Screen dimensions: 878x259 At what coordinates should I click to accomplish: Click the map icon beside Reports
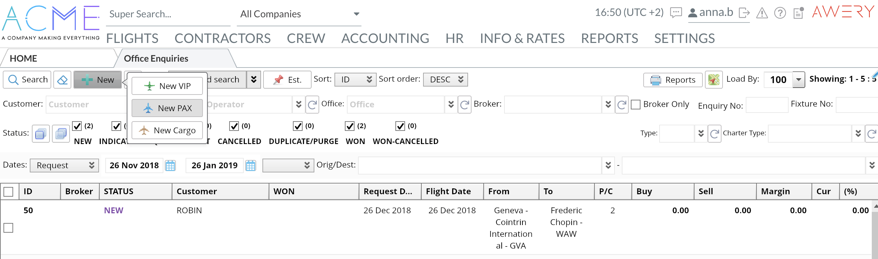pyautogui.click(x=714, y=80)
